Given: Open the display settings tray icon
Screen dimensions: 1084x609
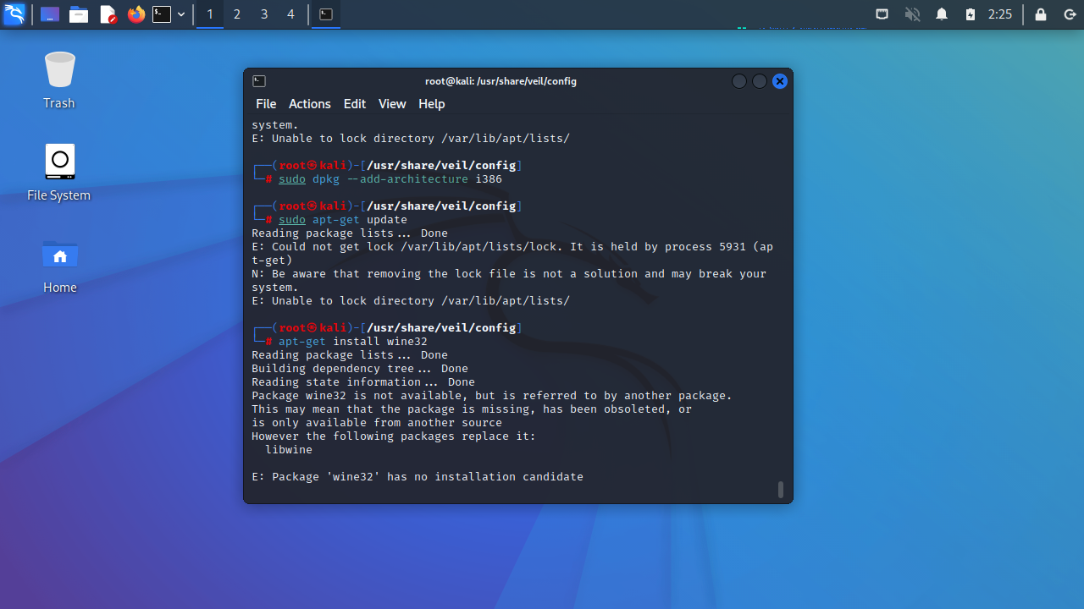Looking at the screenshot, I should pyautogui.click(x=882, y=14).
